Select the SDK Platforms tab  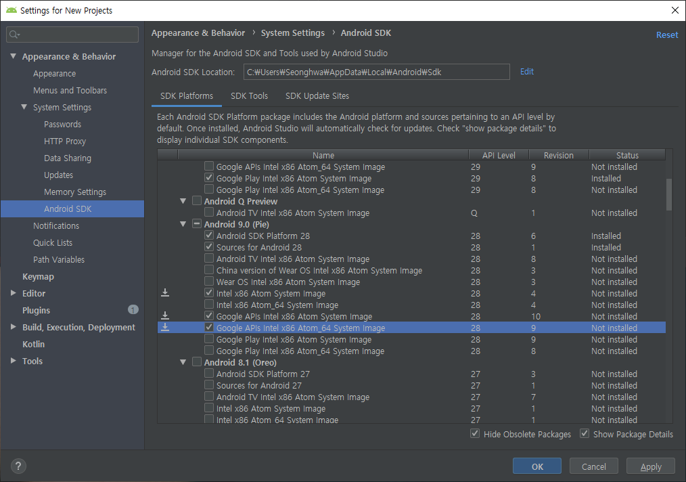(186, 96)
